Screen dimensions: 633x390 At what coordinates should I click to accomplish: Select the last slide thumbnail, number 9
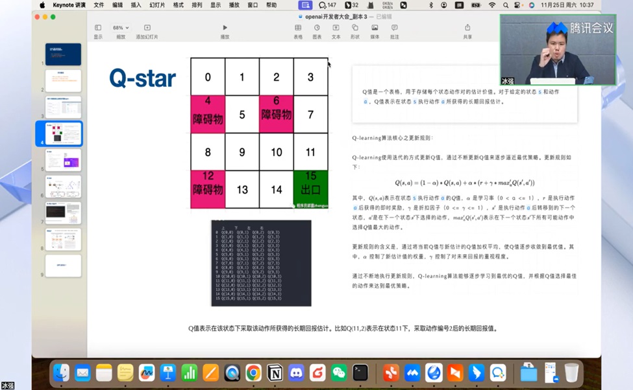(63, 266)
